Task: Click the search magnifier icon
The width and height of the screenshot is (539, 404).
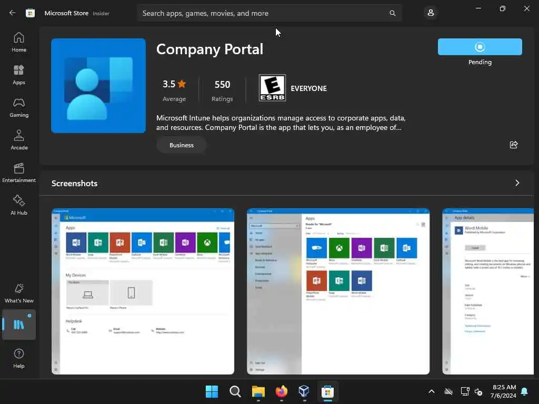Action: click(x=392, y=13)
